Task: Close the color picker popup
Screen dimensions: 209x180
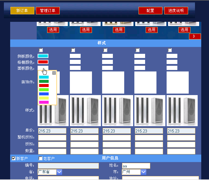Action: click(54, 73)
